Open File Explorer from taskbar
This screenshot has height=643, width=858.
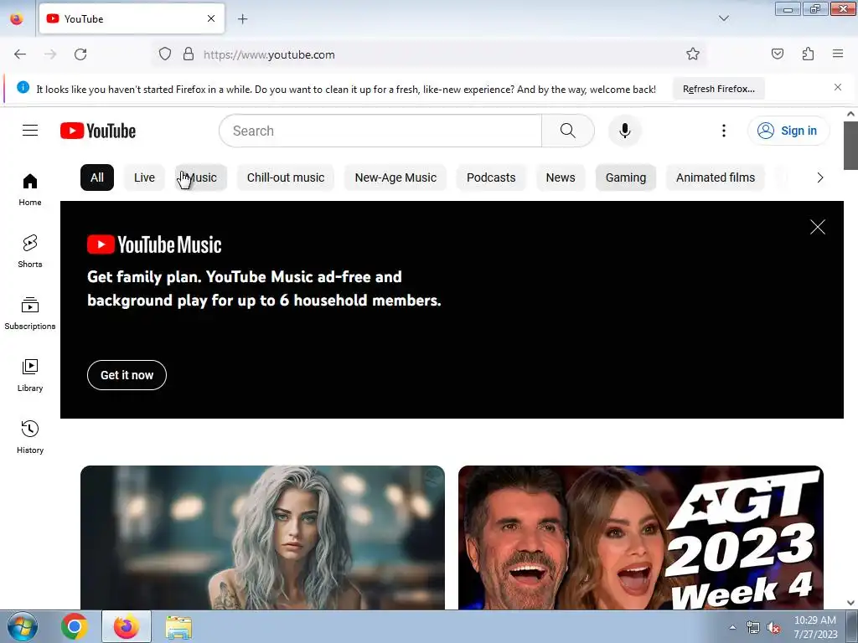(x=178, y=626)
